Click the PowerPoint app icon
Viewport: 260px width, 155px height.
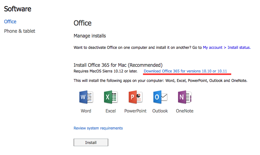coord(135,97)
